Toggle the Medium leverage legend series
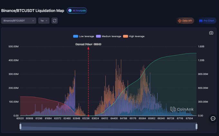The height and width of the screenshot is (136, 219). tap(109, 36)
